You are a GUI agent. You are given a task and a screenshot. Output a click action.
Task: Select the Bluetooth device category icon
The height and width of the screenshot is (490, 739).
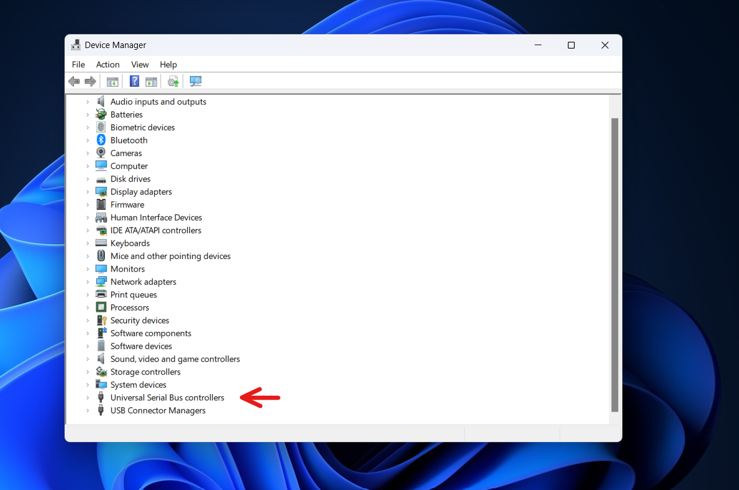(x=101, y=140)
